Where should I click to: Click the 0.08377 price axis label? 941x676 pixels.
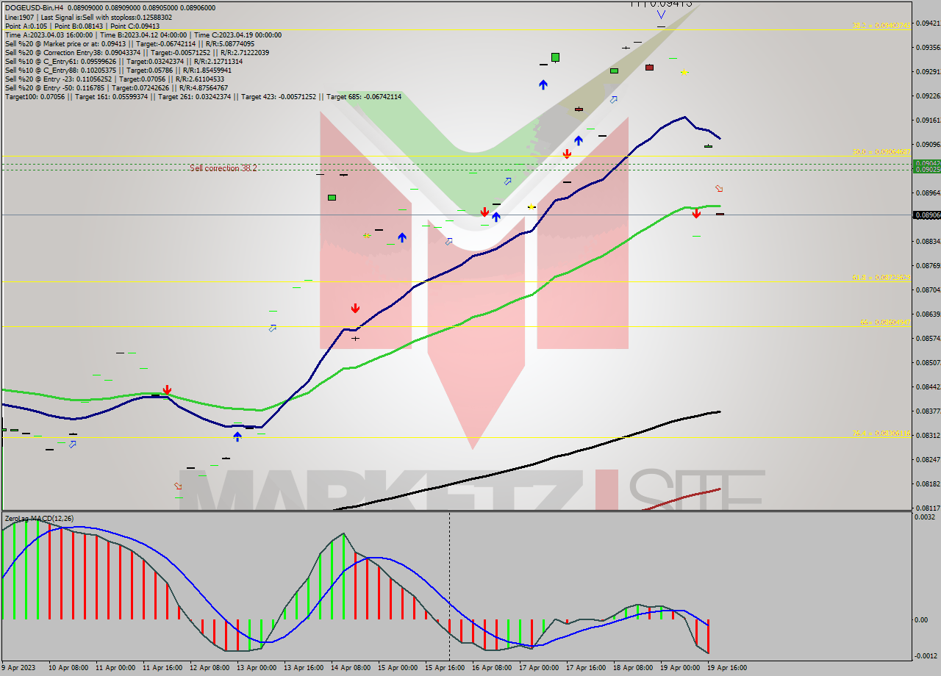(x=929, y=411)
